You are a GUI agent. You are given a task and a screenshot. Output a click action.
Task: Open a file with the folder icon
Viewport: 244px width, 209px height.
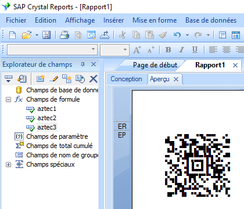pyautogui.click(x=27, y=35)
